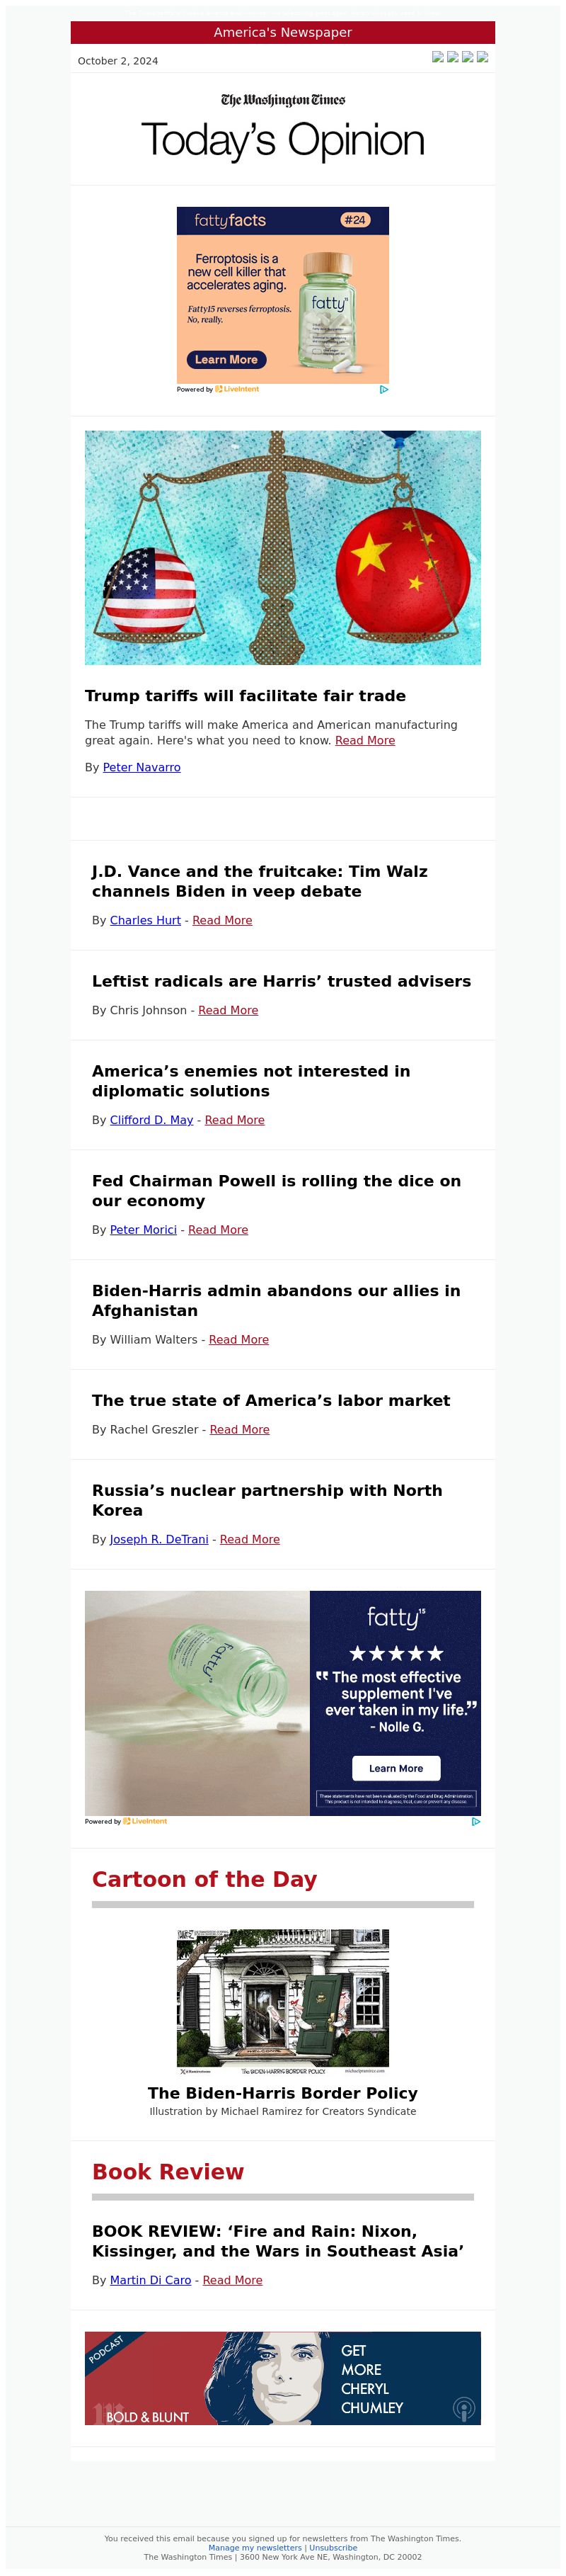Click Manage my newsletters link

click(x=255, y=2548)
